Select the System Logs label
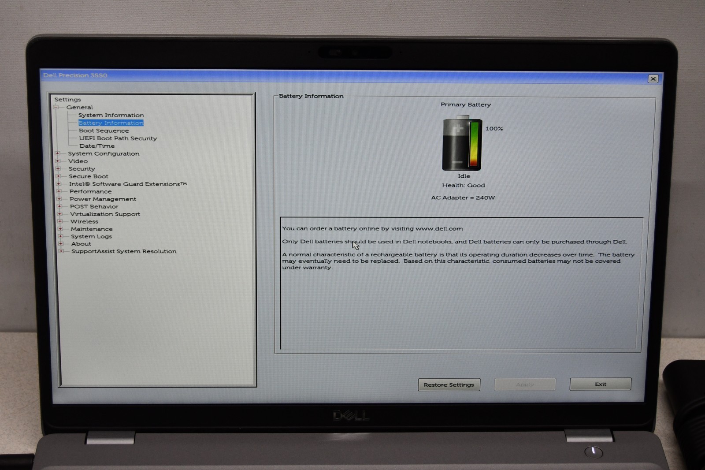 (x=91, y=236)
